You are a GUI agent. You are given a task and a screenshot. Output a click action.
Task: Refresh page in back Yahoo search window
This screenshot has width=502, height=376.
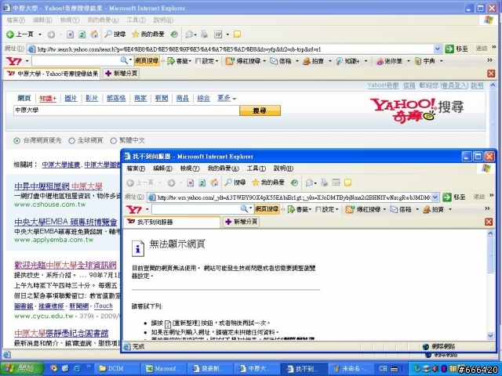(82, 34)
